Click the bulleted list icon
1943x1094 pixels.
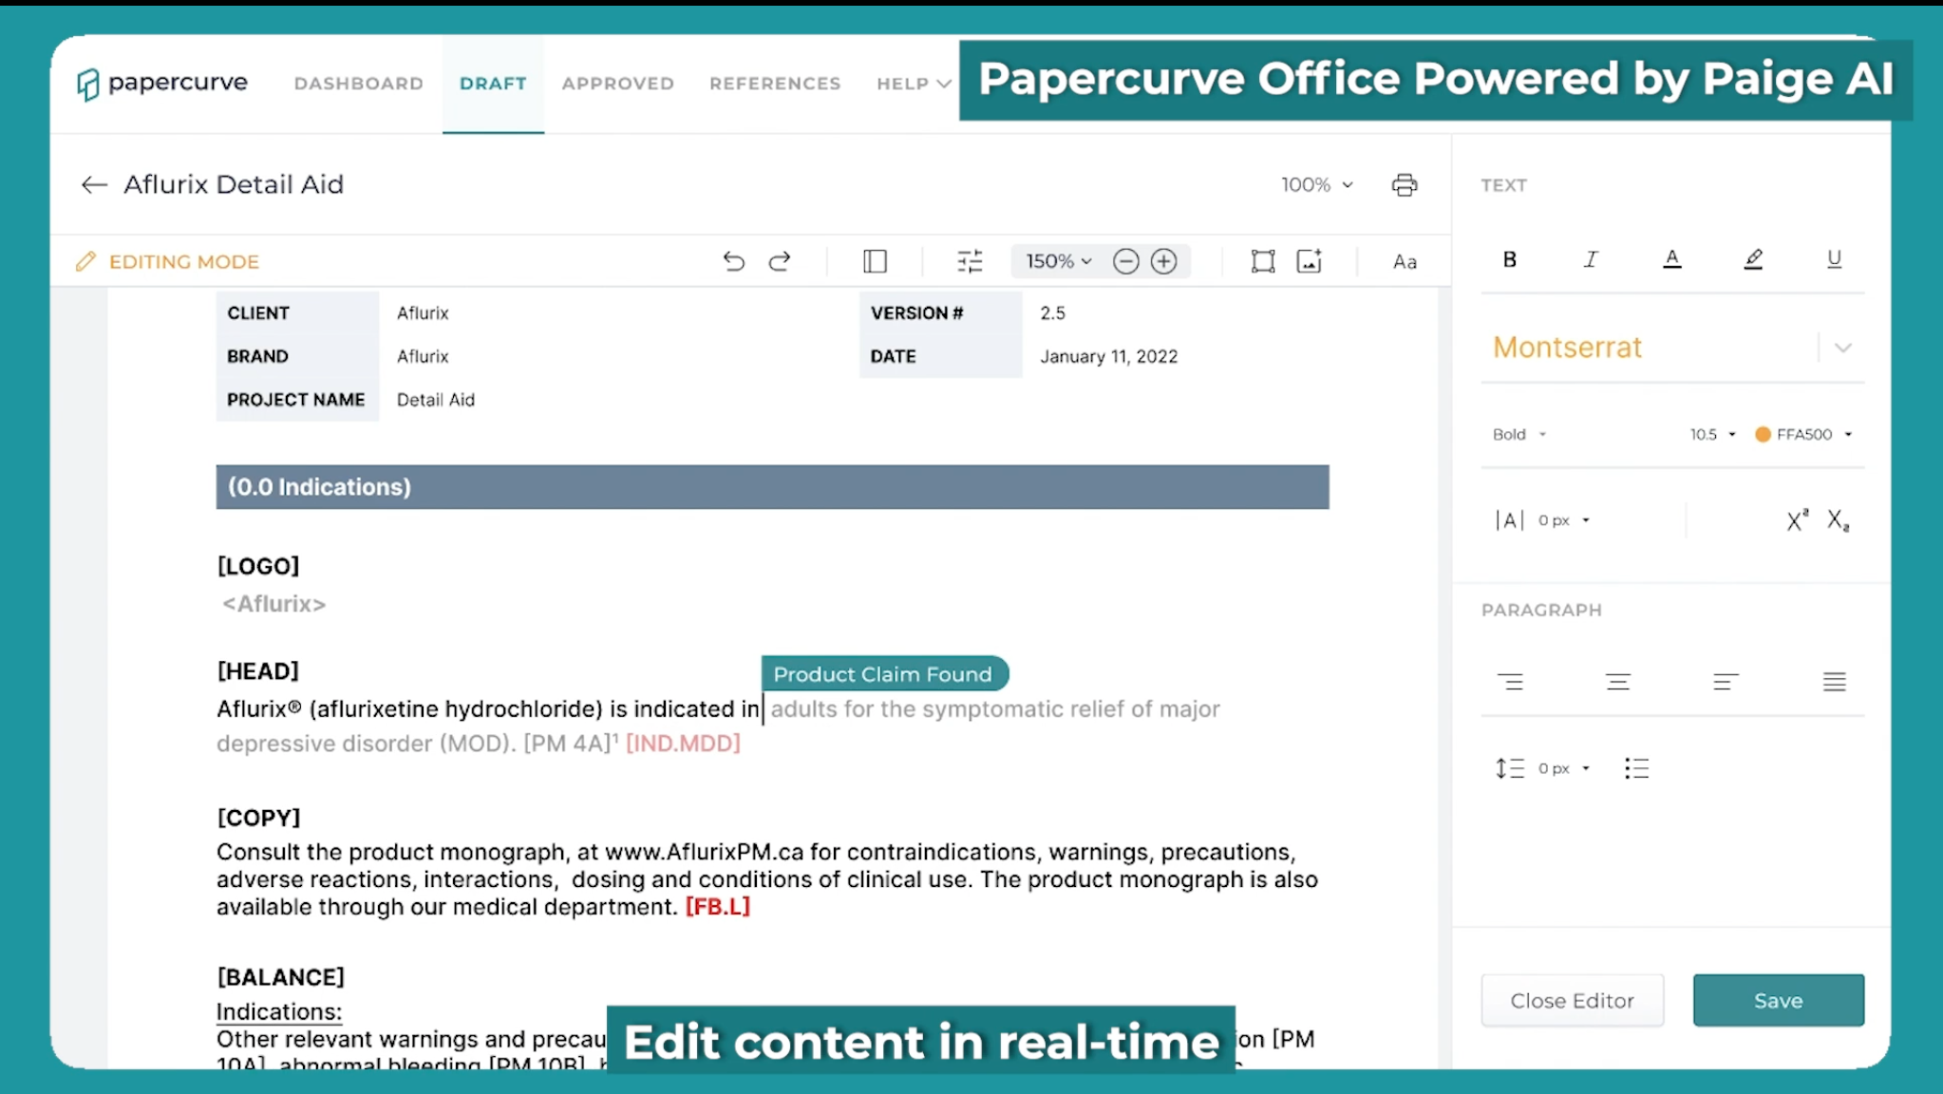[1636, 768]
